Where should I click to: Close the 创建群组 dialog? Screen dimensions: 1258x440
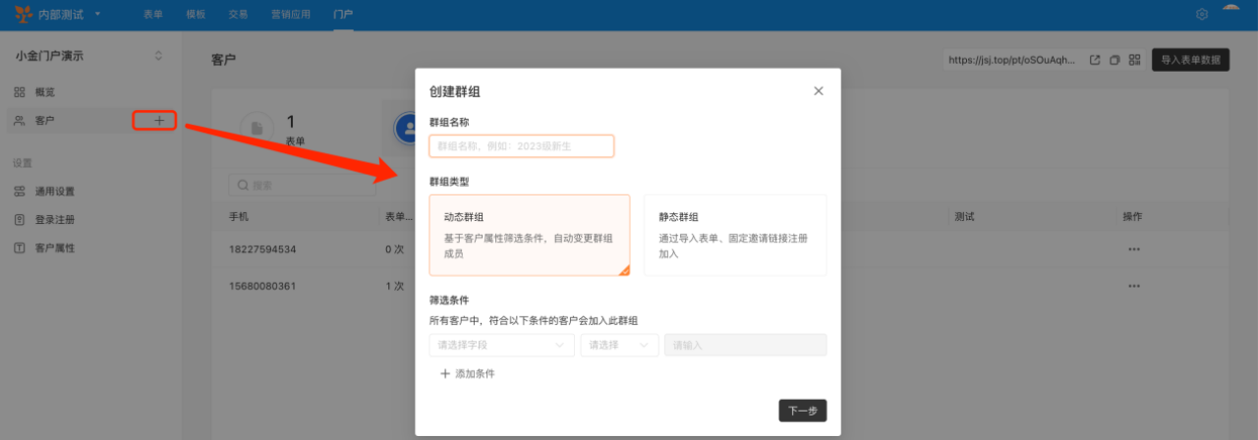point(818,91)
